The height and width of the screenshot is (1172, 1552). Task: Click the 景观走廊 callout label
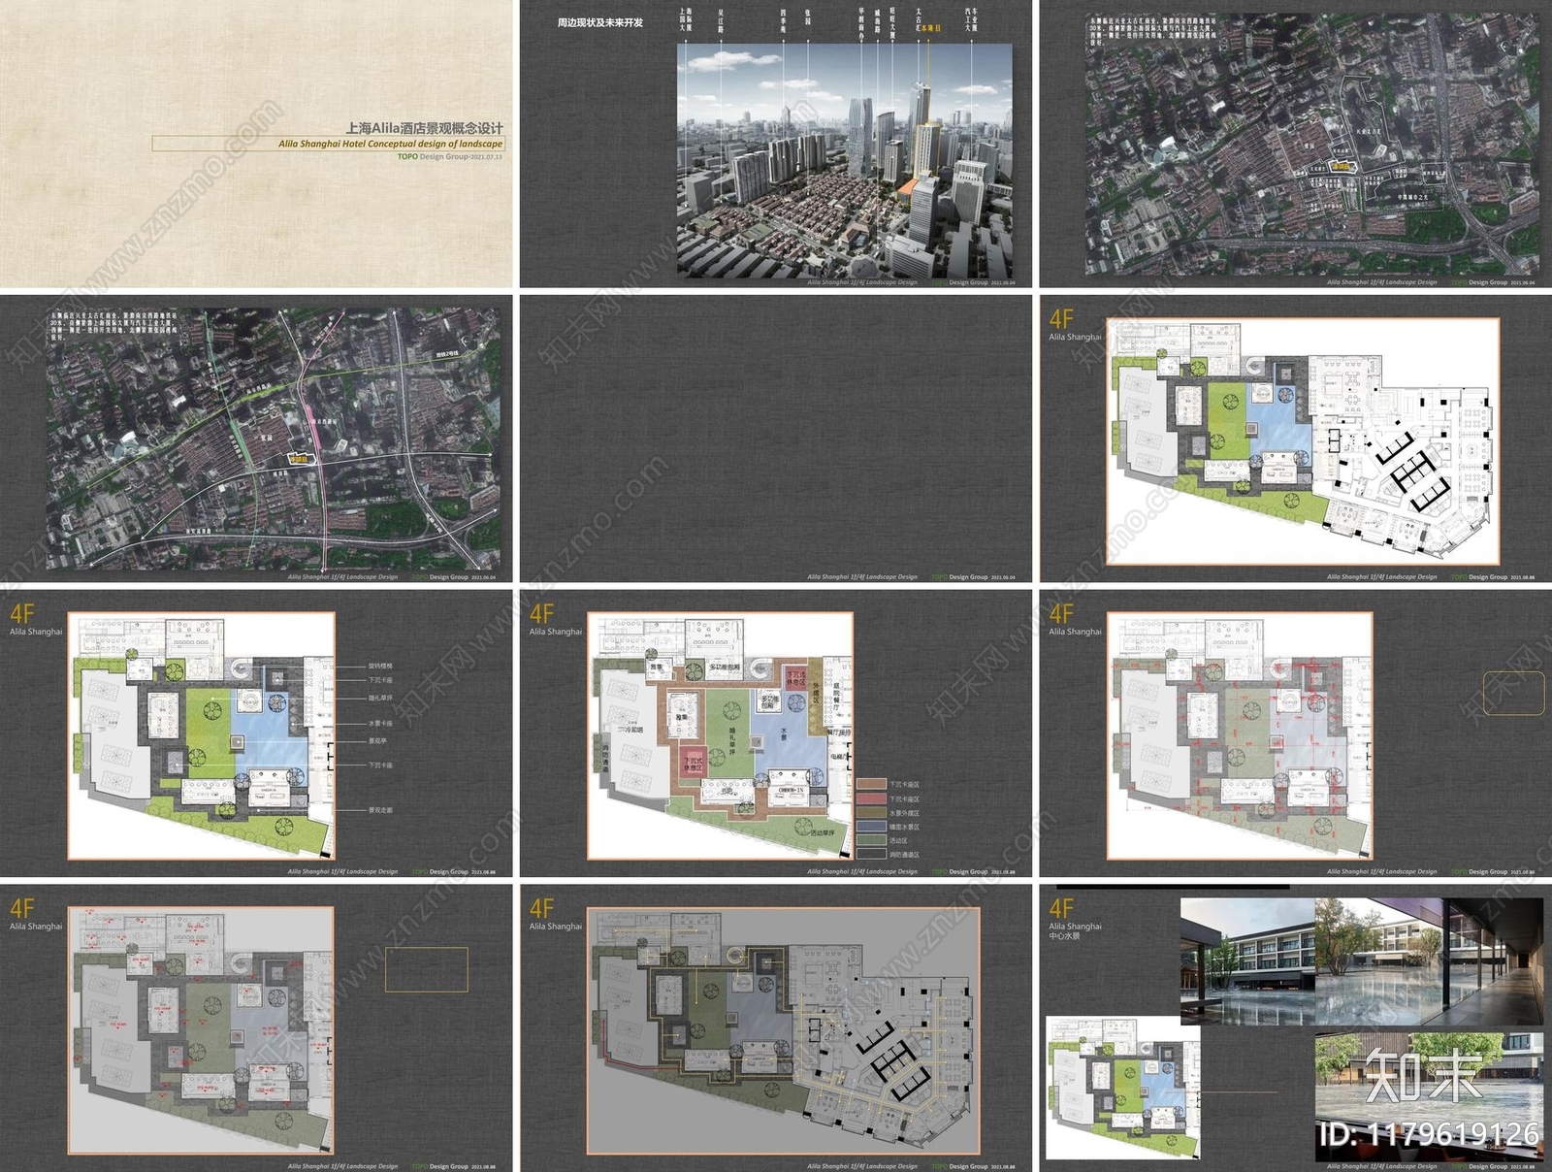[x=380, y=810]
